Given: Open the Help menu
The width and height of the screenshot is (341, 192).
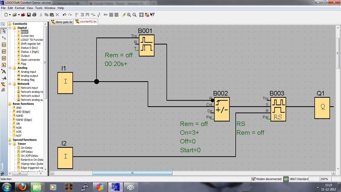Looking at the screenshot, I should pyautogui.click(x=61, y=8).
